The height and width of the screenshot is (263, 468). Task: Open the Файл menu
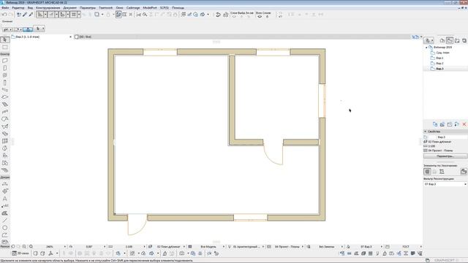(x=5, y=7)
